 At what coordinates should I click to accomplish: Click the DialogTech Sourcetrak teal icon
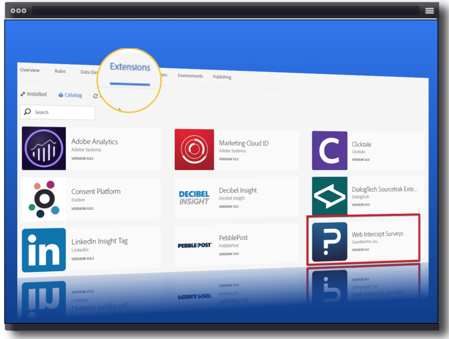point(330,196)
